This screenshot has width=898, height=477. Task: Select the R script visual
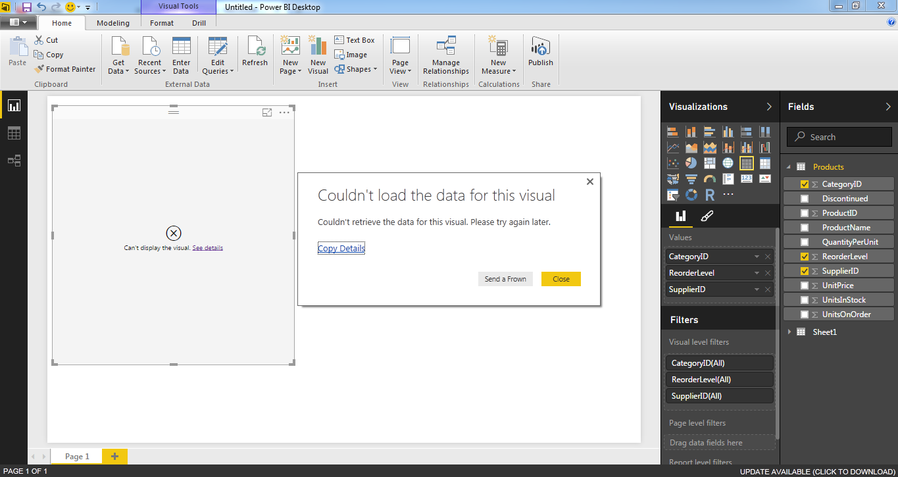tap(709, 195)
